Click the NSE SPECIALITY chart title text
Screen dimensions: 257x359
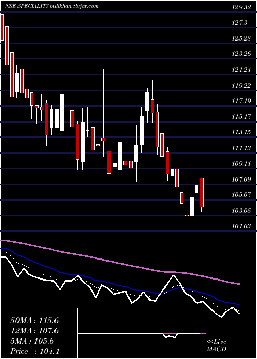(51, 6)
